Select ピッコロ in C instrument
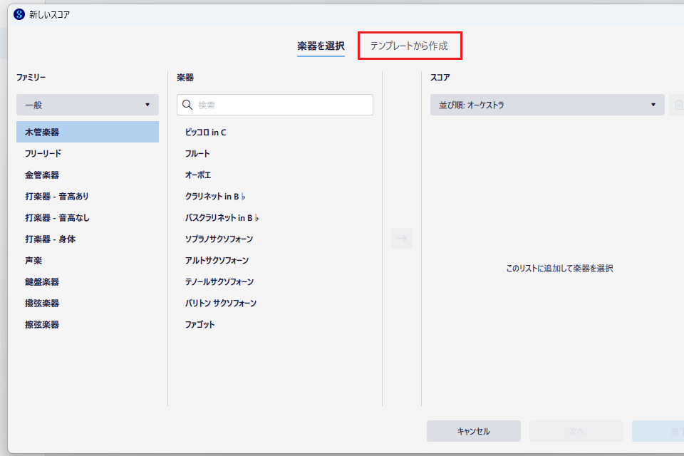The height and width of the screenshot is (456, 684). [206, 132]
